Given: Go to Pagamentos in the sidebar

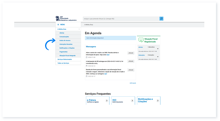Looking at the screenshot, I should click(63, 52).
